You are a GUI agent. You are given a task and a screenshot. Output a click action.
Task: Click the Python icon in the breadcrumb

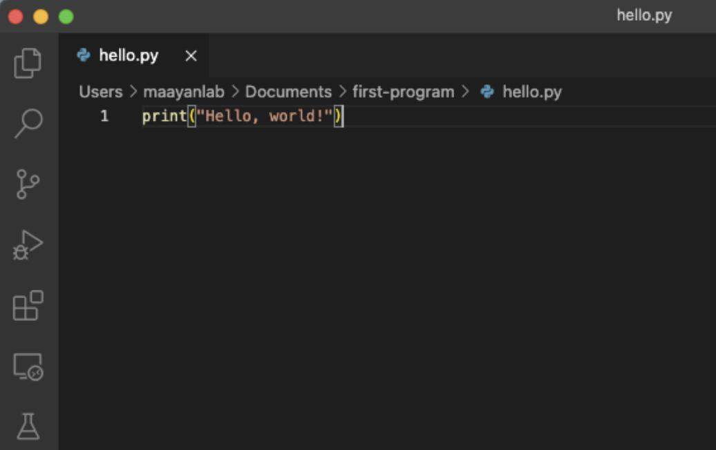(x=487, y=92)
